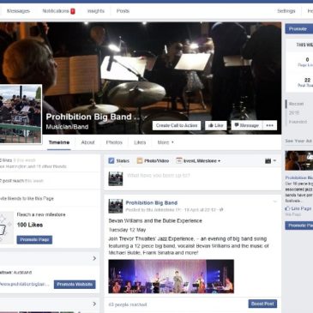Click the 100 Likes milestone text
Viewport: 313px width, 313px height.
click(x=30, y=225)
